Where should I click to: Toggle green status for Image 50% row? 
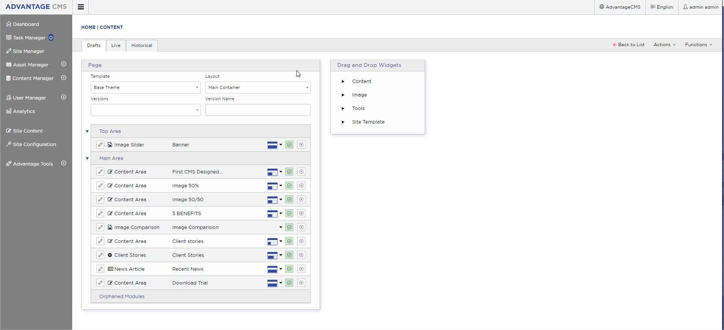tap(289, 185)
